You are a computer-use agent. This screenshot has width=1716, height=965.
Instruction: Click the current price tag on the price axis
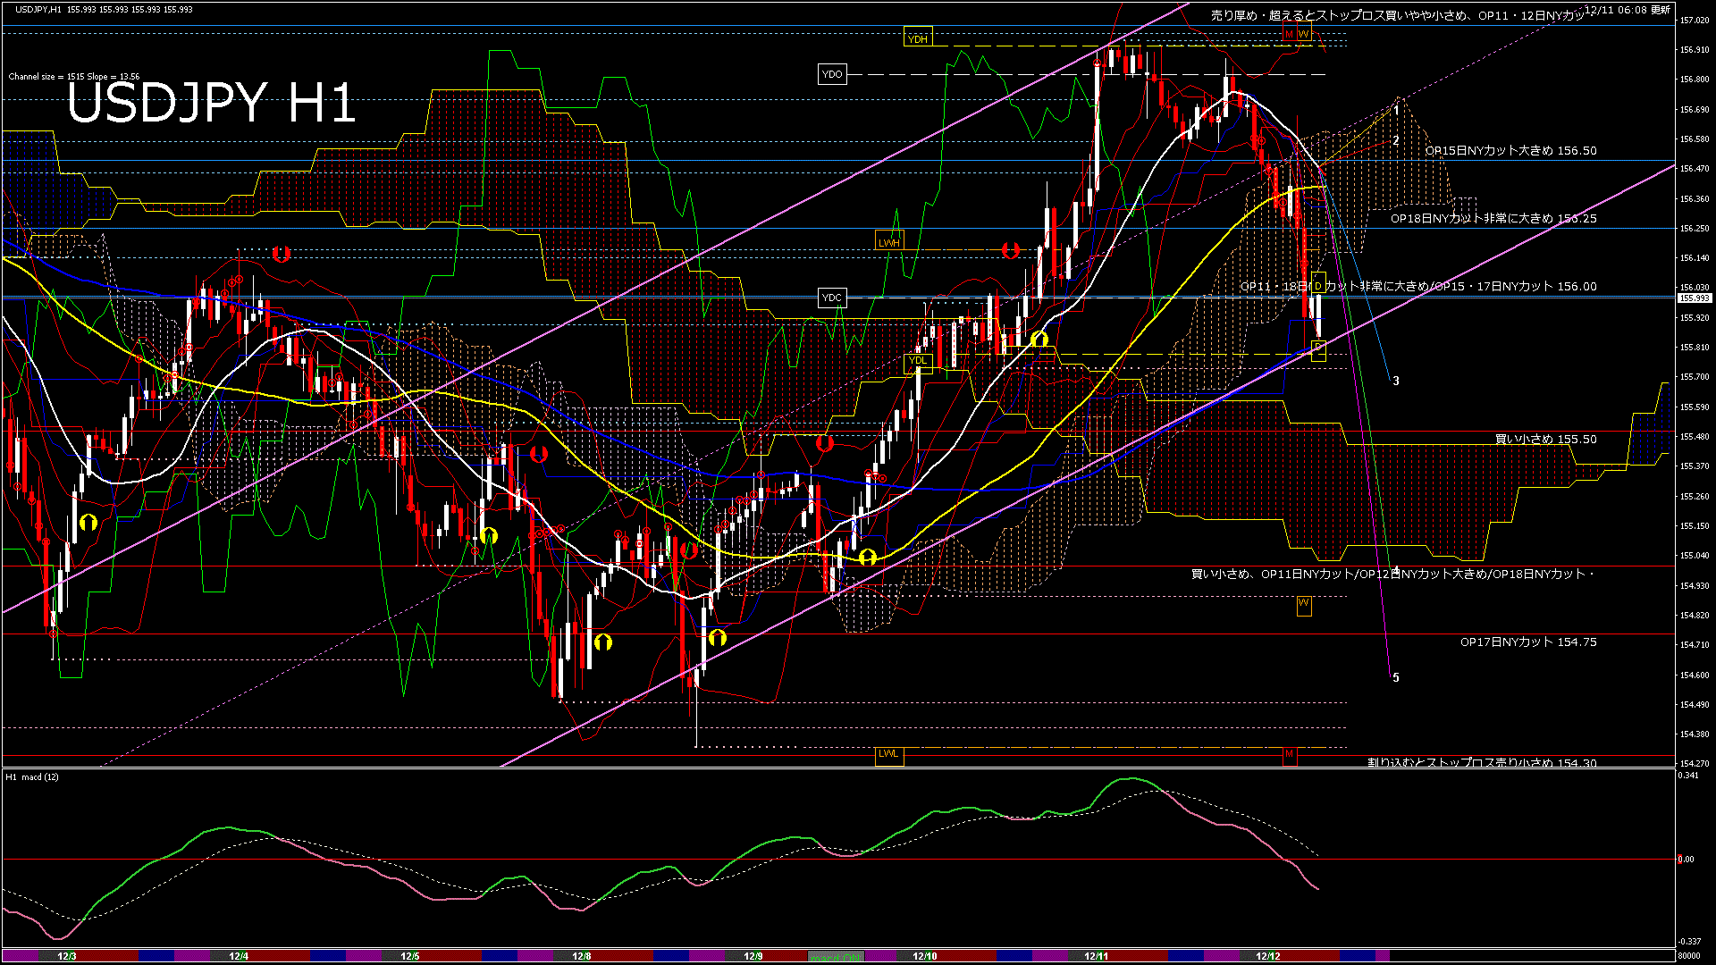click(1695, 298)
